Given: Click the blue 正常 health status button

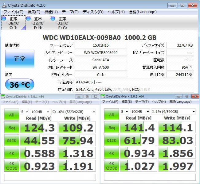Looking at the screenshot, I should coord(20,59).
